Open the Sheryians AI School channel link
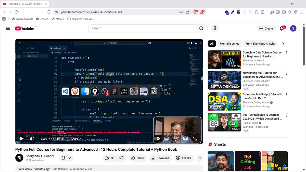 40,156
